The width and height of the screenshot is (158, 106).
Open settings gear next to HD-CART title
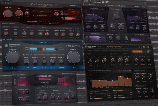67,46
